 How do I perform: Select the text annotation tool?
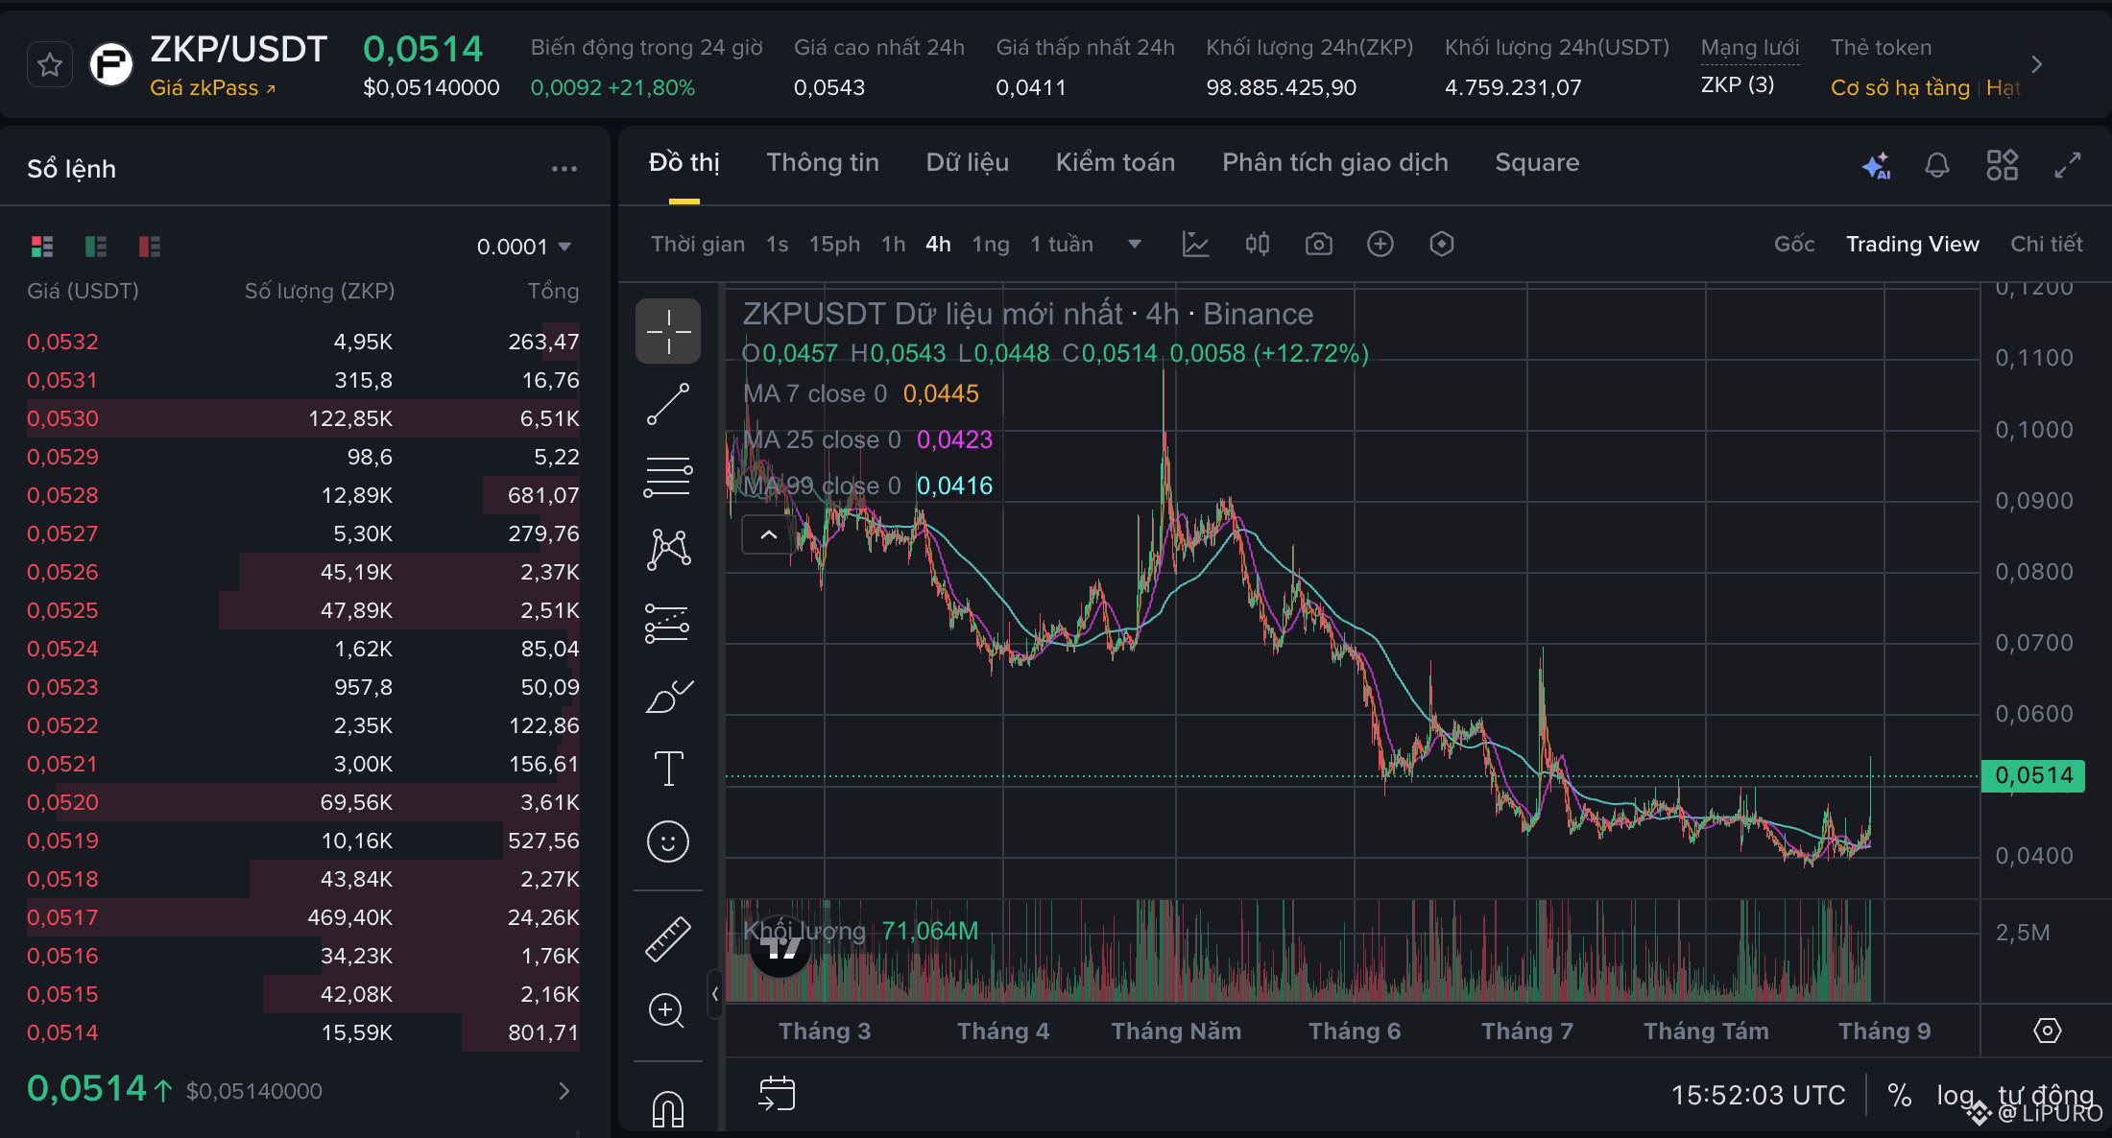pos(668,769)
